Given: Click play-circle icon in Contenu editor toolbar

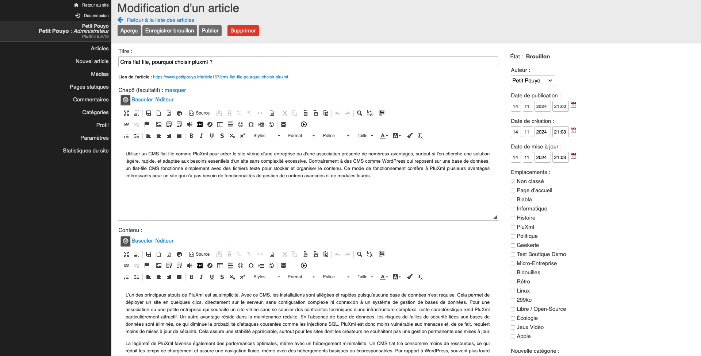Looking at the screenshot, I should 304,266.
